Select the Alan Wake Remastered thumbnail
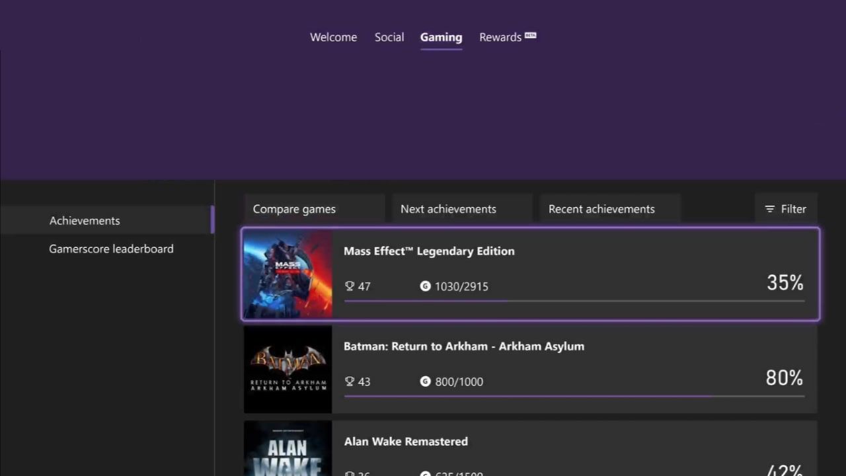Viewport: 846px width, 476px height. (288, 450)
